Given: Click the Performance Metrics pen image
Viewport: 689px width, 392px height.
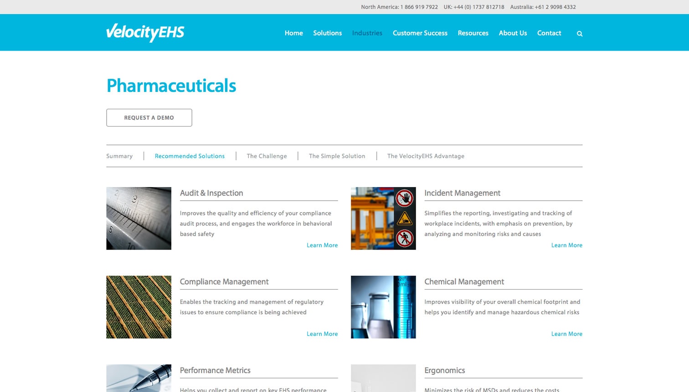Looking at the screenshot, I should click(139, 378).
